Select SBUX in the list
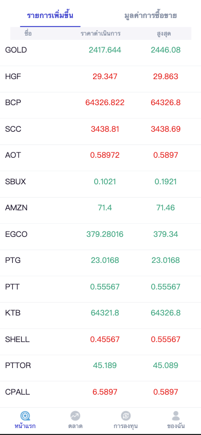201x435 pixels. coord(100,182)
